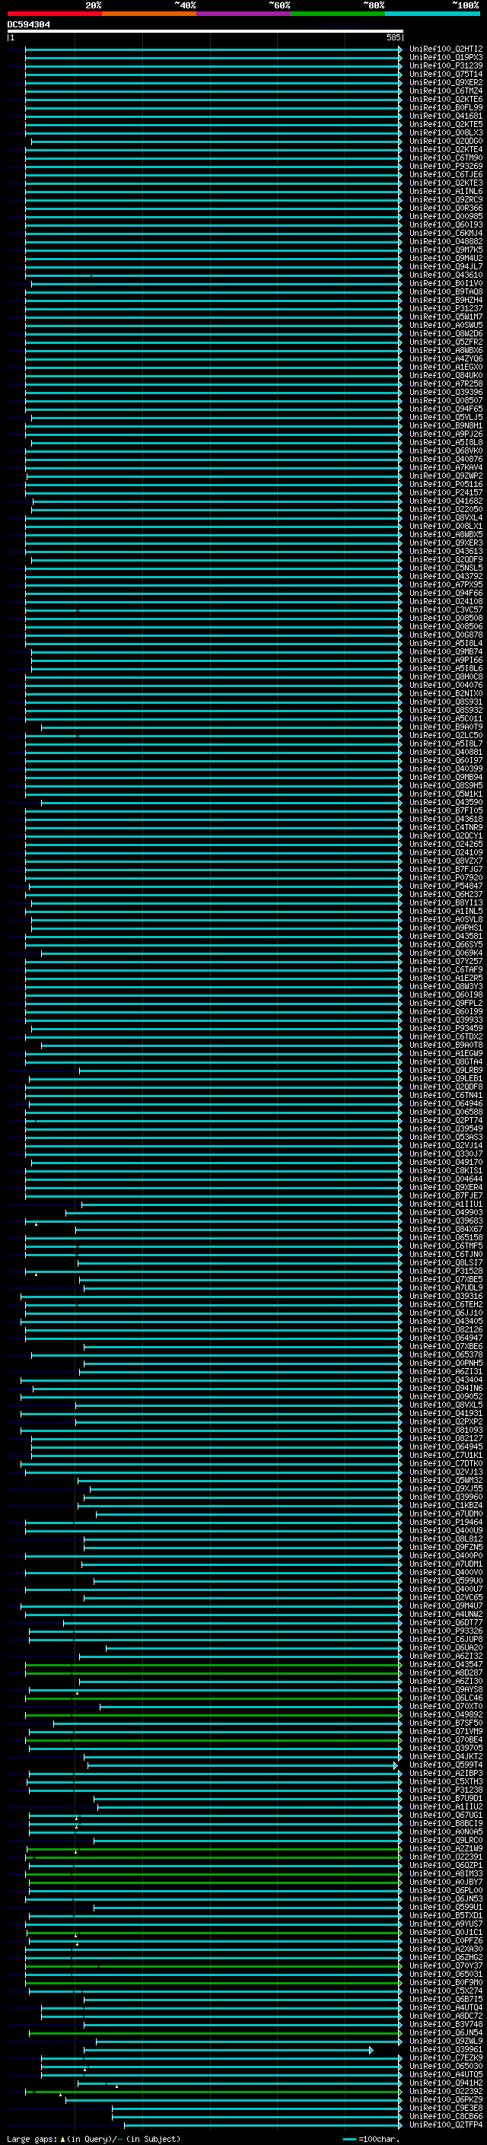This screenshot has width=487, height=2145.
Task: Click the UniRef100_Q5W1M7 entry
Action: (446, 317)
